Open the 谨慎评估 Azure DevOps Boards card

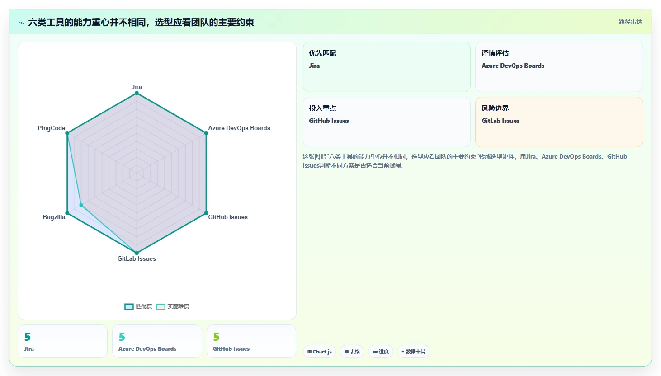click(559, 67)
